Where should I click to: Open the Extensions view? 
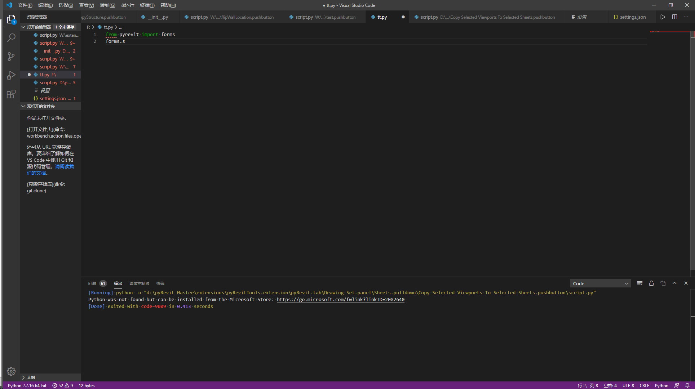point(11,94)
